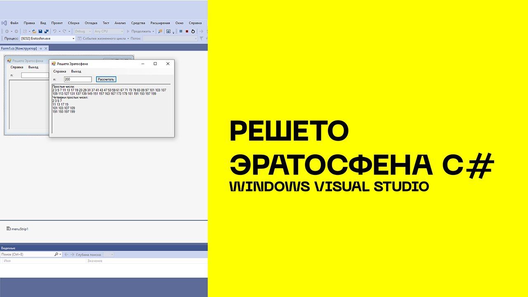Switch to the Form1.cs [Конструктор] tab
Viewport: 528px width, 297px height.
coord(19,48)
